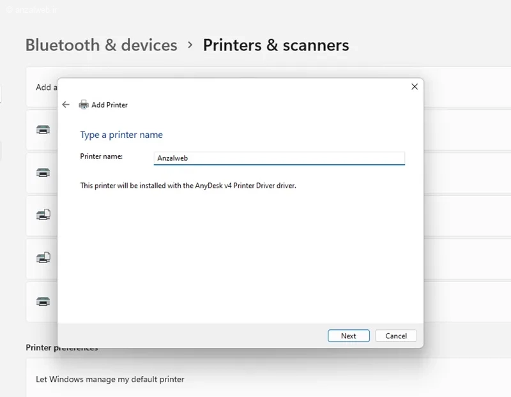Viewport: 511px width, 397px height.
Task: Click the Type a printer name heading
Action: tap(121, 135)
